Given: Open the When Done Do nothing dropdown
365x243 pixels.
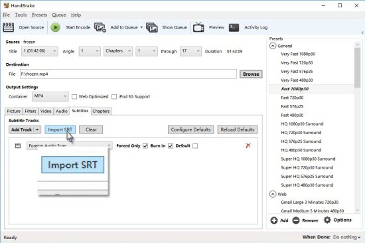Looking at the screenshot, I should pos(346,237).
